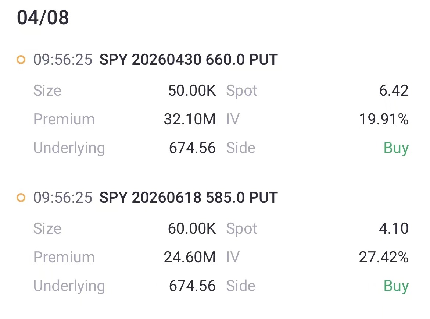Select the 32.10M premium value
The image size is (430, 319).
pos(190,119)
